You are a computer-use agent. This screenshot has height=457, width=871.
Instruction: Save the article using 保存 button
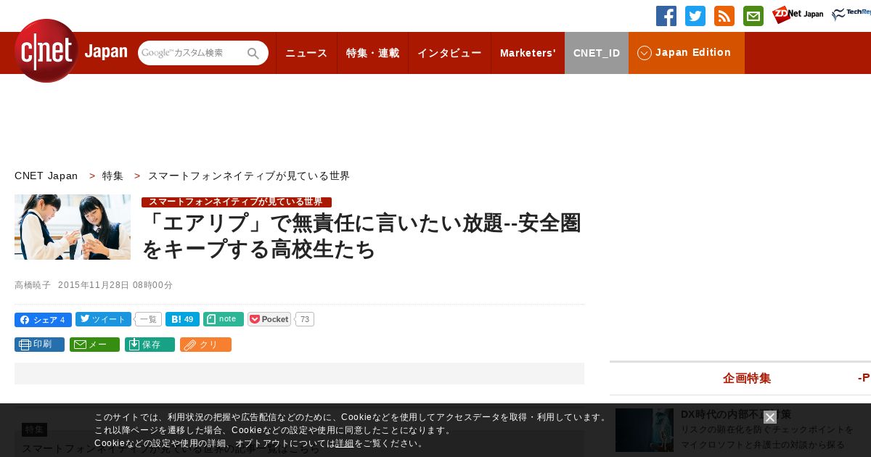[x=150, y=345]
